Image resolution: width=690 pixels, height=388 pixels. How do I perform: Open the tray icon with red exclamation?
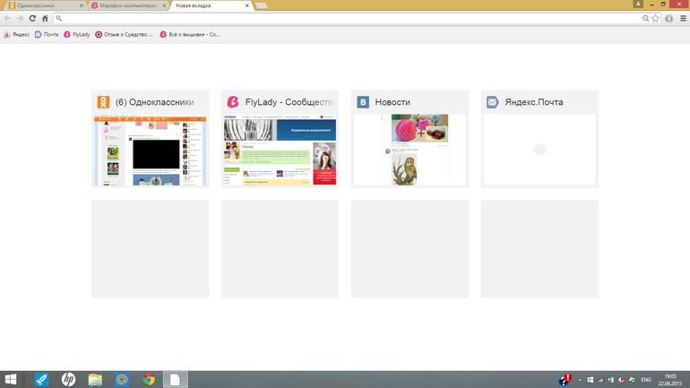[x=565, y=379]
